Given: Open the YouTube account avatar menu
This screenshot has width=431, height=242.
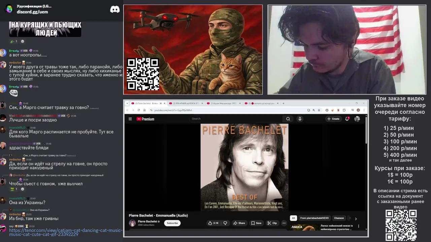Looking at the screenshot, I should pos(357,119).
